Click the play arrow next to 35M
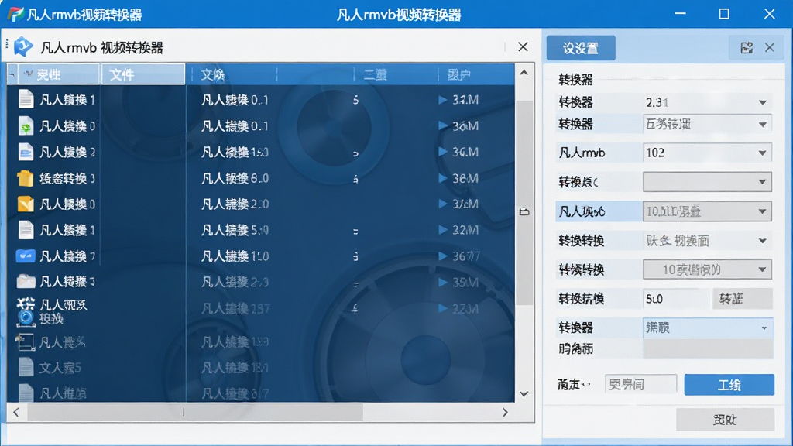The width and height of the screenshot is (793, 446). (442, 282)
